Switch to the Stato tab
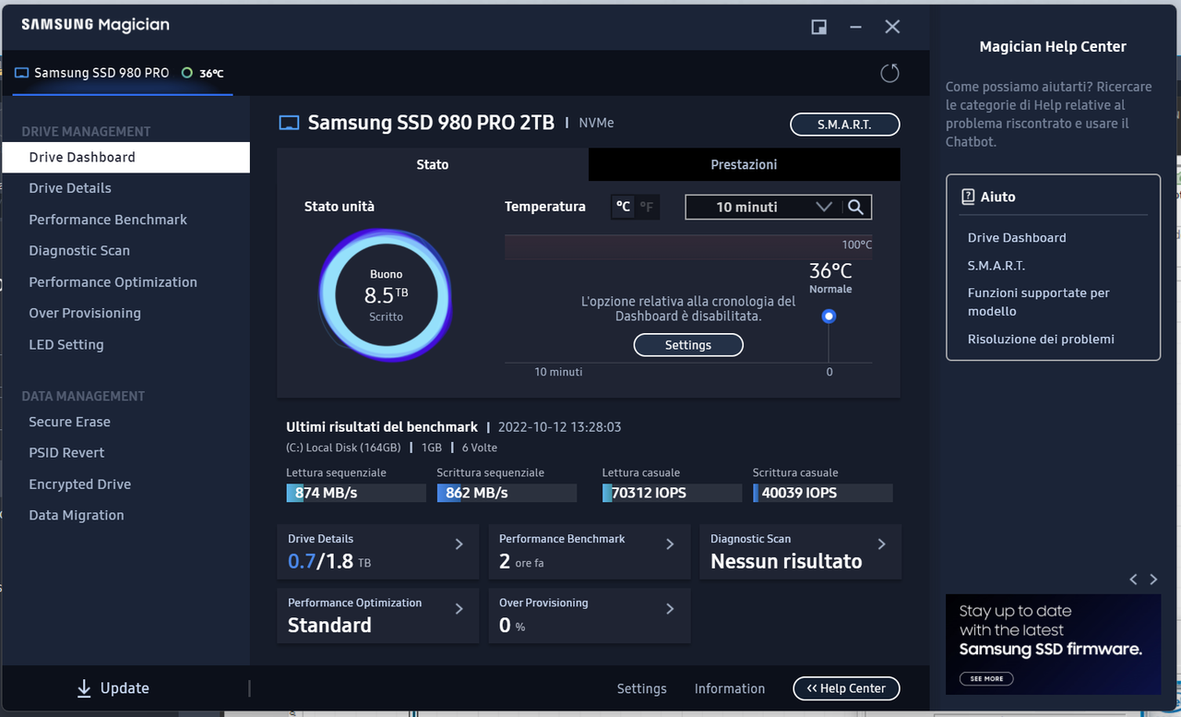 (x=433, y=164)
